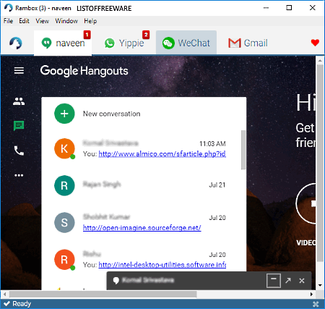Click the Video call circle button
325x309 pixels.
[x=305, y=203]
